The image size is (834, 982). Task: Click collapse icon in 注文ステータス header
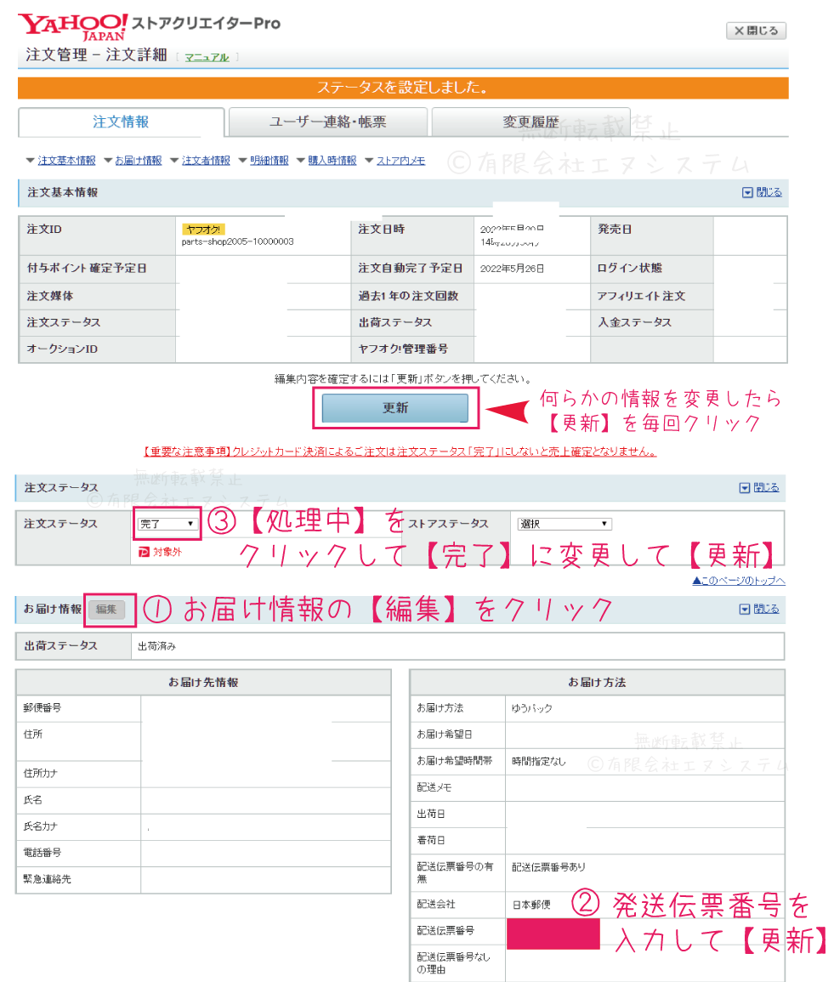[x=745, y=488]
